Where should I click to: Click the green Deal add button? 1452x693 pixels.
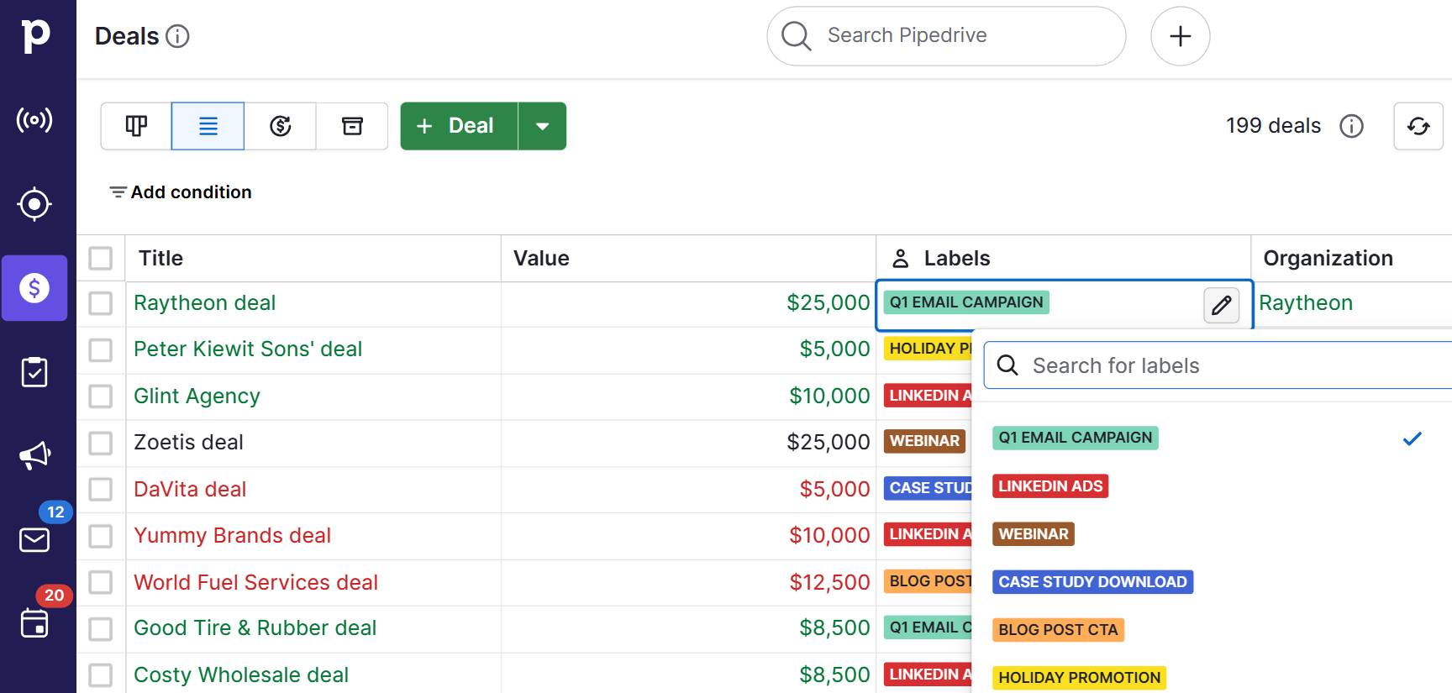coord(459,126)
